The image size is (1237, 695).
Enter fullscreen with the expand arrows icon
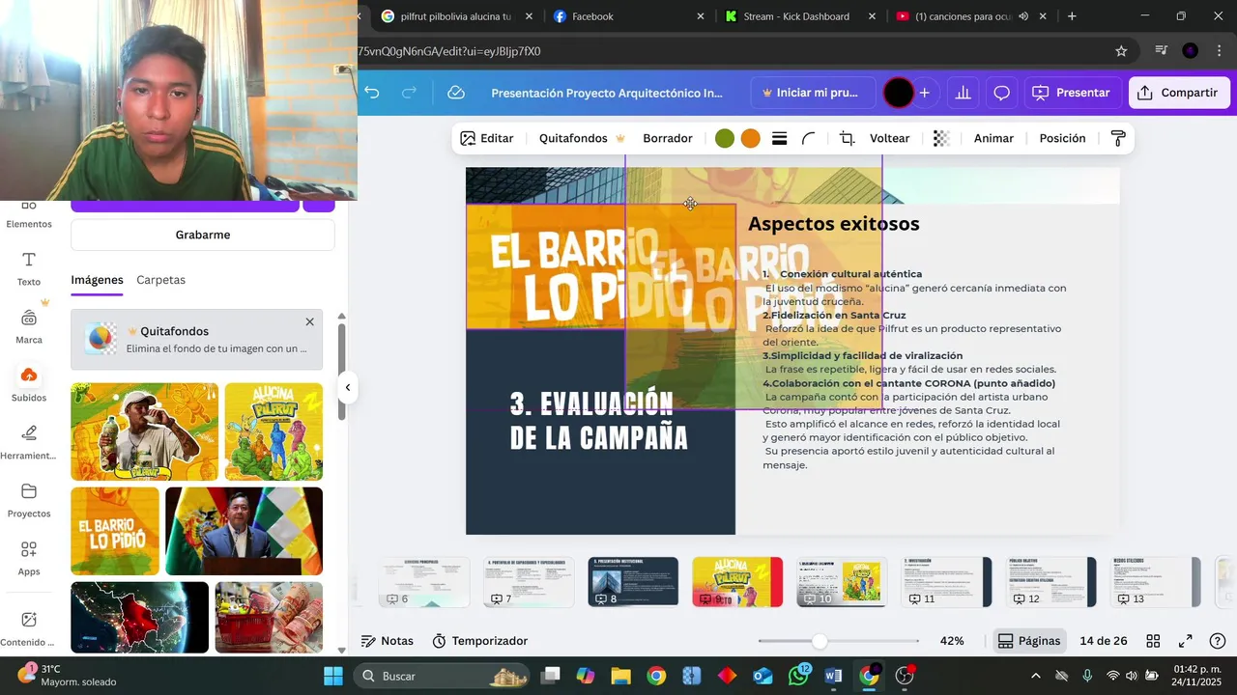[x=1185, y=641]
